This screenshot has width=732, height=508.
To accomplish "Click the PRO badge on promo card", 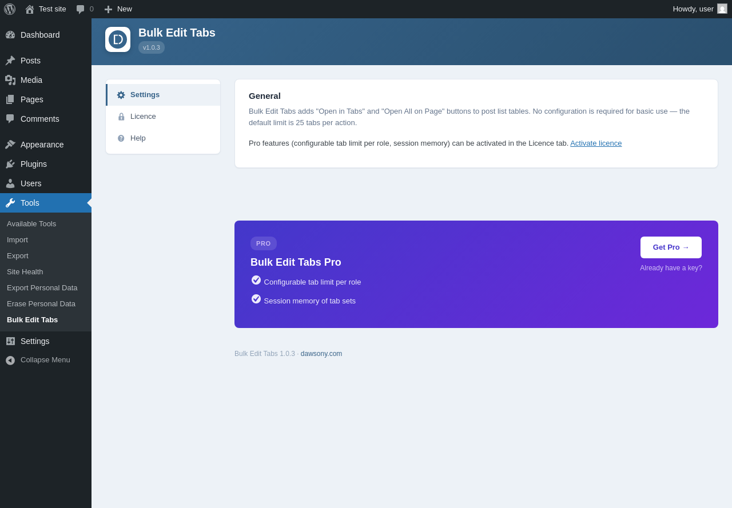I will click(x=264, y=243).
